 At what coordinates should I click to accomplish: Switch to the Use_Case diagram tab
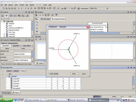coord(45,19)
